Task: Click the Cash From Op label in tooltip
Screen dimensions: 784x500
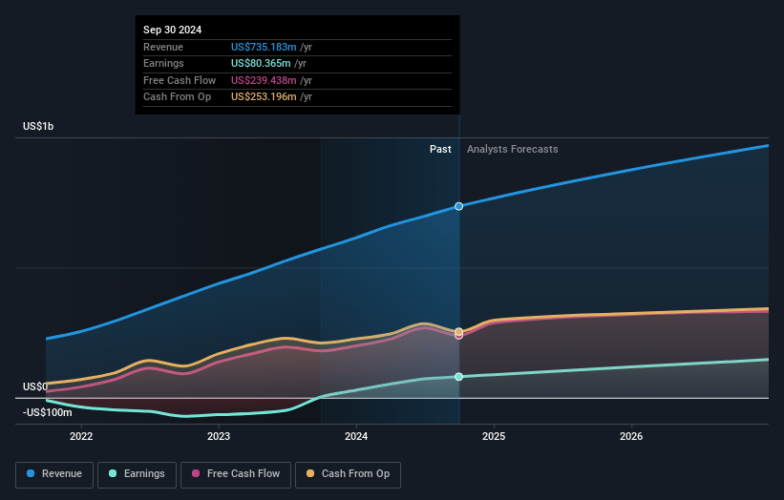Action: pos(177,97)
